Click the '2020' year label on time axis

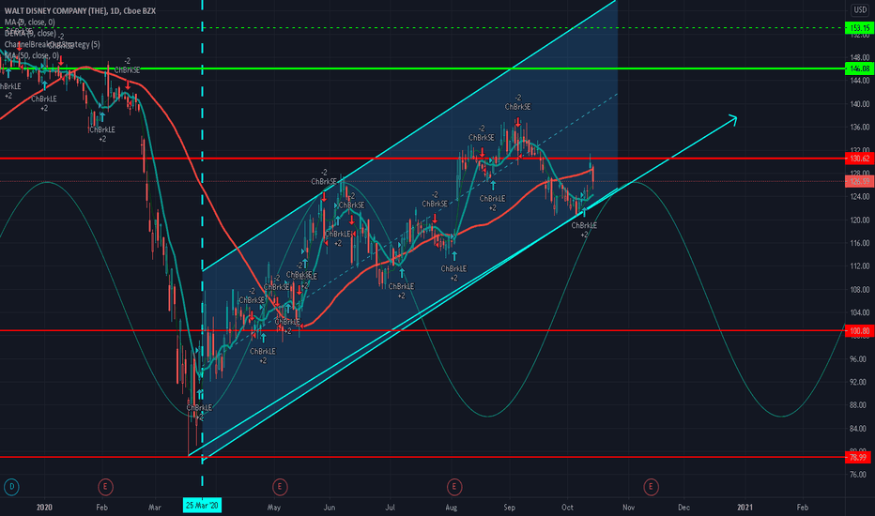(x=44, y=507)
